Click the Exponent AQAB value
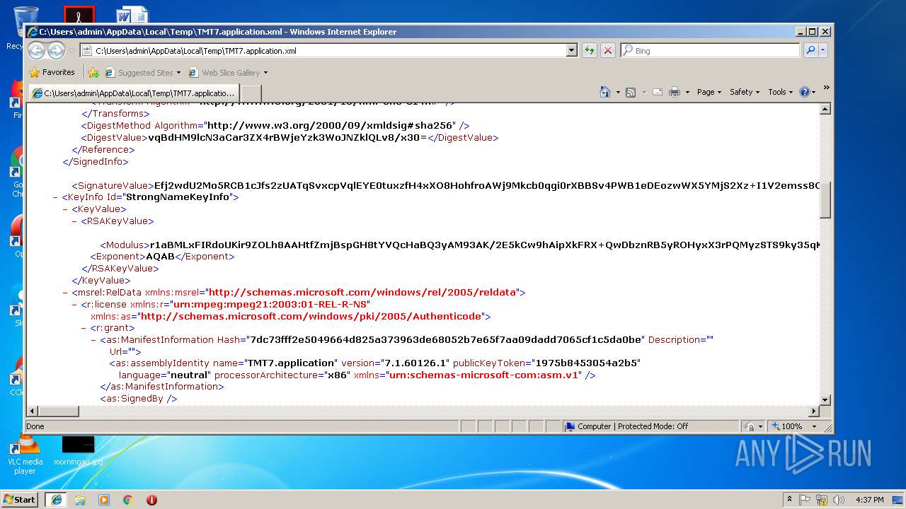This screenshot has height=509, width=906. coord(160,257)
